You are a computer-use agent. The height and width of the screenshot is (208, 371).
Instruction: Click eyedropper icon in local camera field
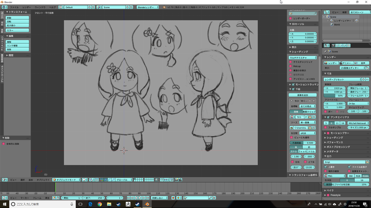click(315, 13)
